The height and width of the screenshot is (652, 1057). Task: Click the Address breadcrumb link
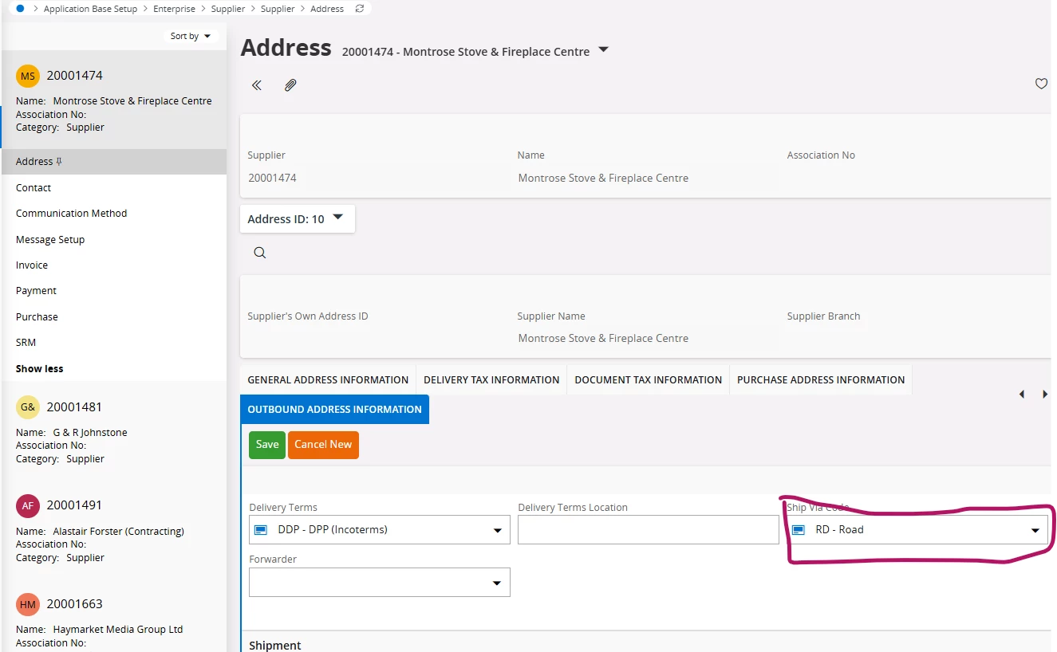coord(327,9)
